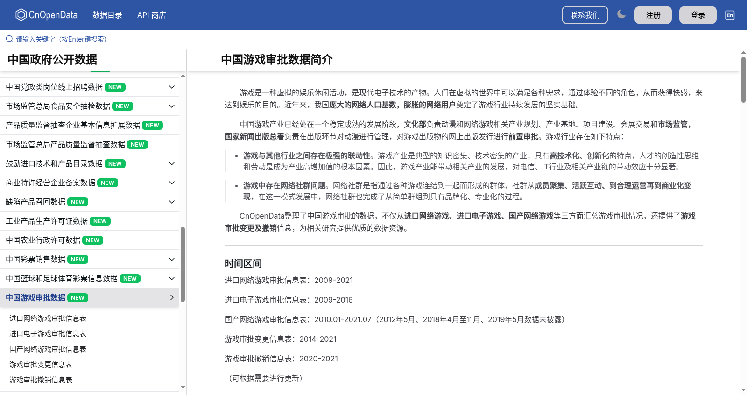Click the search magnifier icon
747x402 pixels.
[9, 39]
